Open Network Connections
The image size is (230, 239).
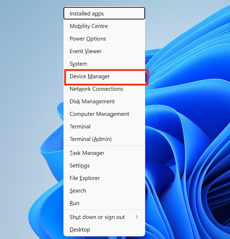click(x=96, y=89)
